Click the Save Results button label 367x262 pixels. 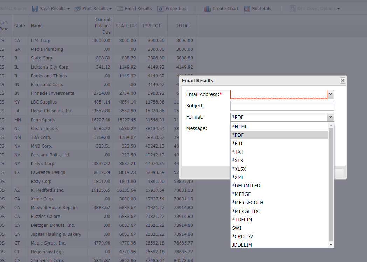(53, 9)
